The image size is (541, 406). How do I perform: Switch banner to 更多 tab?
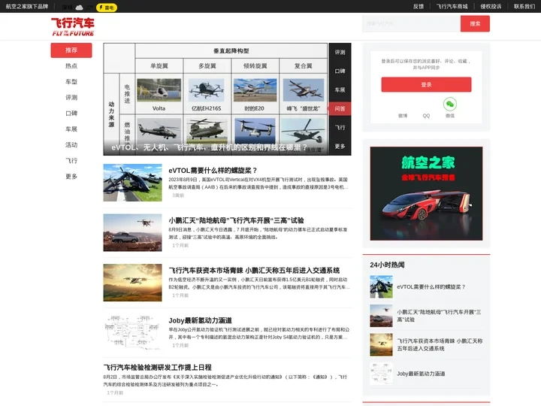point(340,147)
